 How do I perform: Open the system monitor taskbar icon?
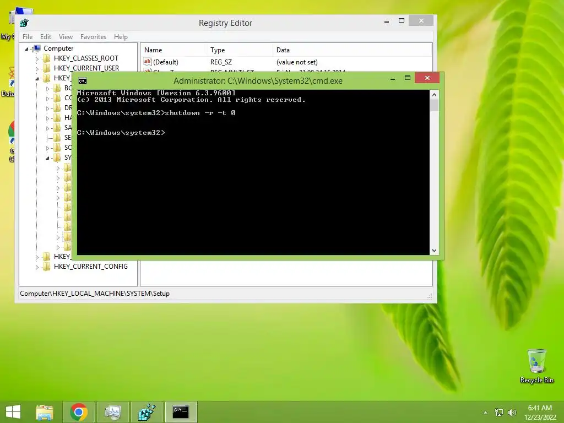[112, 412]
